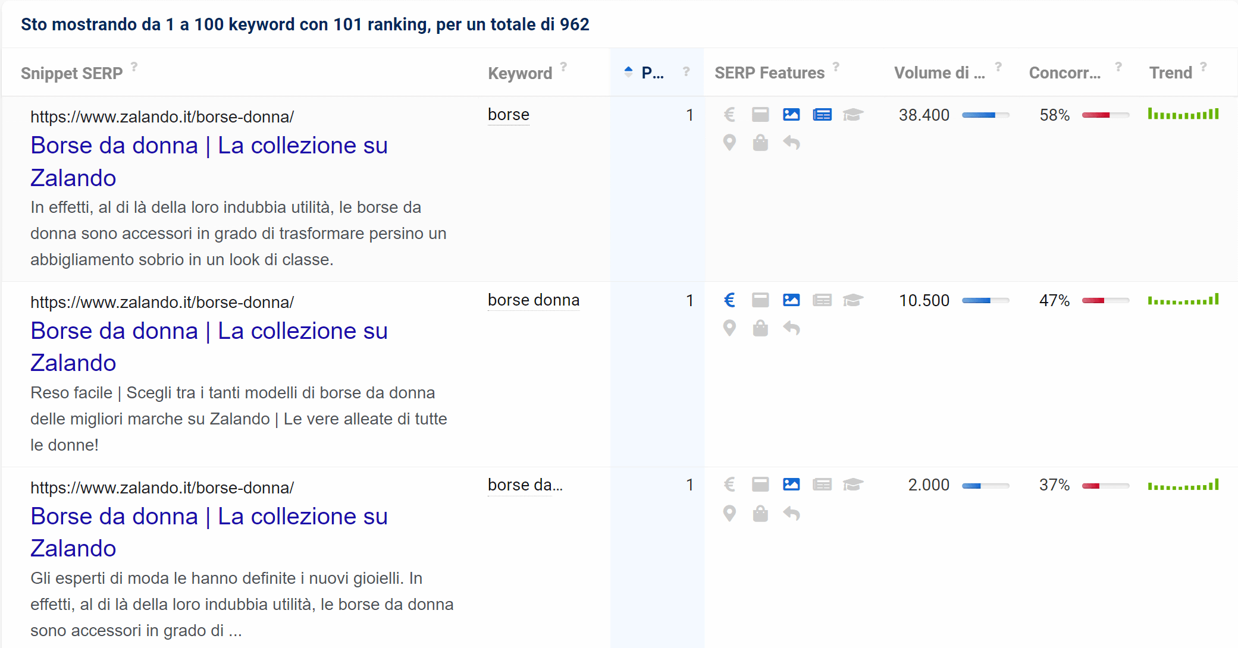Click the 2.000 search volume value
This screenshot has width=1238, height=648.
pos(929,485)
